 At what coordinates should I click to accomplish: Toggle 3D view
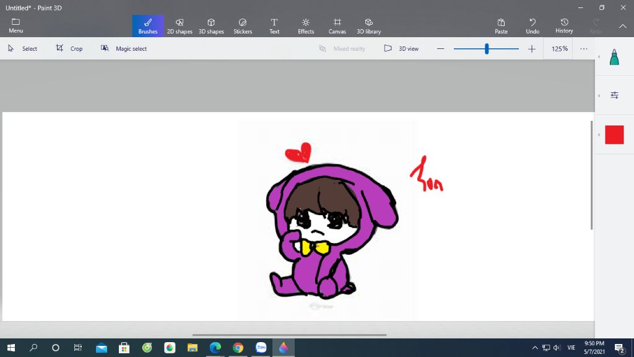click(401, 48)
